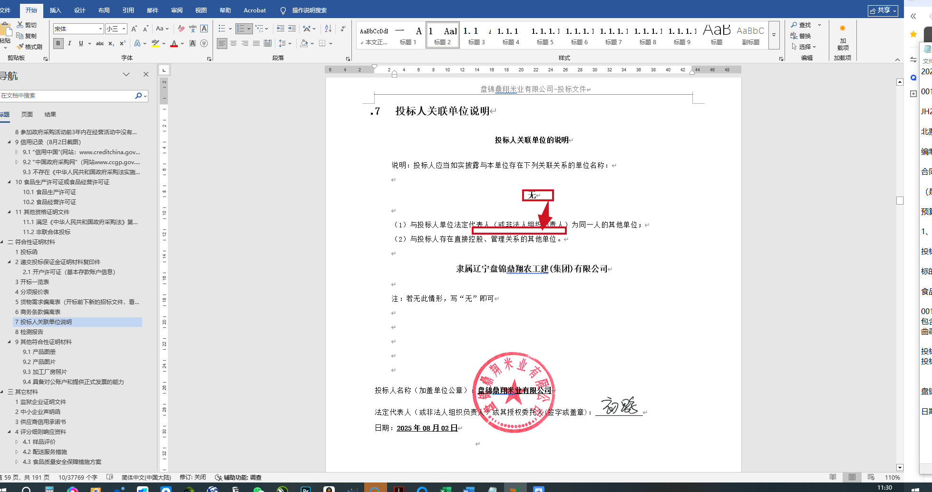Clear all formatting with the eraser icon
Image resolution: width=932 pixels, height=492 pixels.
tap(181, 29)
